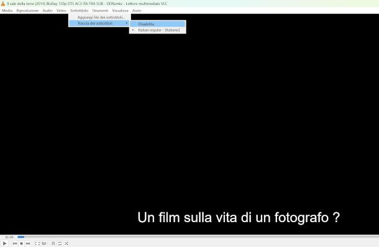Select Italian regular - [Italiano] track
Image resolution: width=379 pixels, height=247 pixels.
coord(158,30)
